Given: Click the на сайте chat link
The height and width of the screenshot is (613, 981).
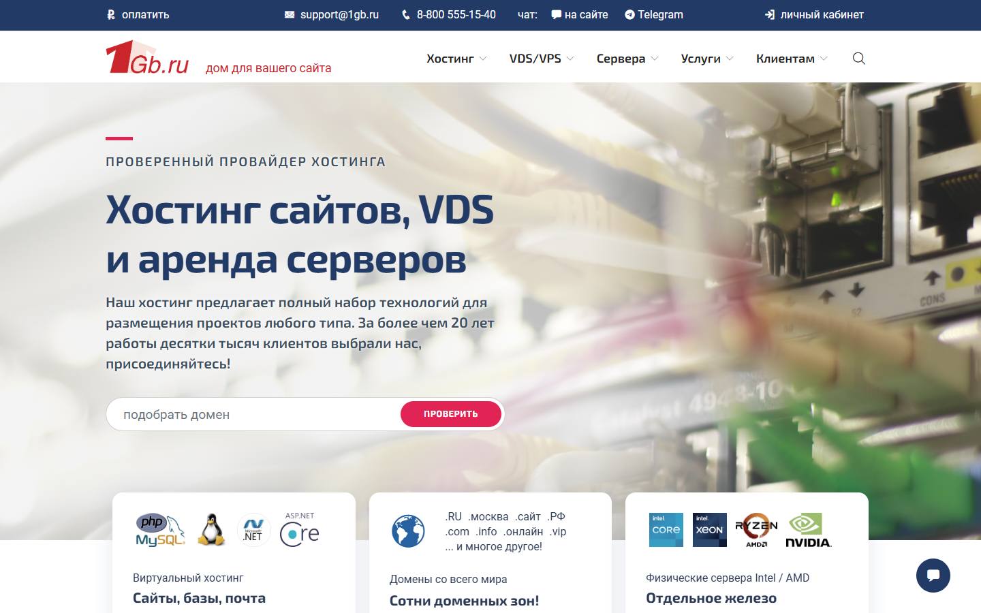Looking at the screenshot, I should 586,14.
